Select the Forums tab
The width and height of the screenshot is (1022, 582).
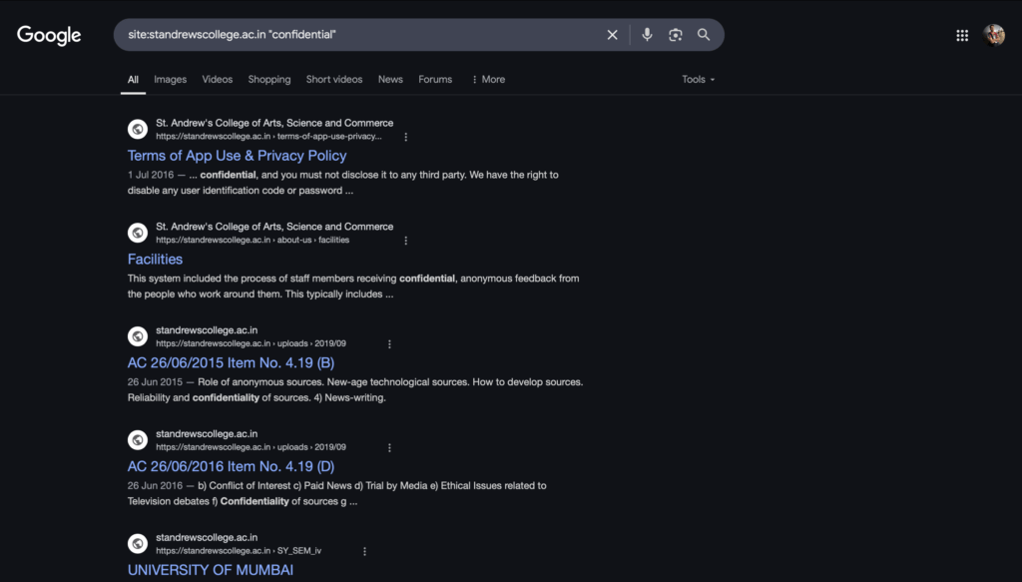435,80
